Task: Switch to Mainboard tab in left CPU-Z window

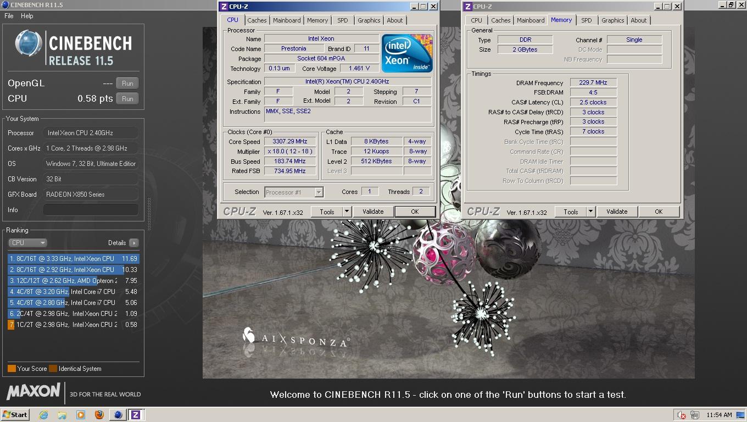Action: 287,20
